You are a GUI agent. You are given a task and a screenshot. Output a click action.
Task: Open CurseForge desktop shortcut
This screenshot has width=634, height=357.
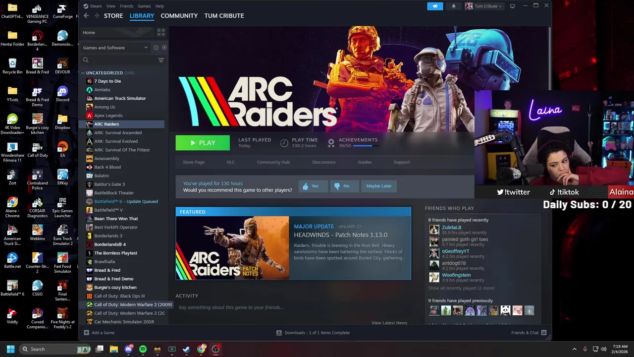click(62, 10)
